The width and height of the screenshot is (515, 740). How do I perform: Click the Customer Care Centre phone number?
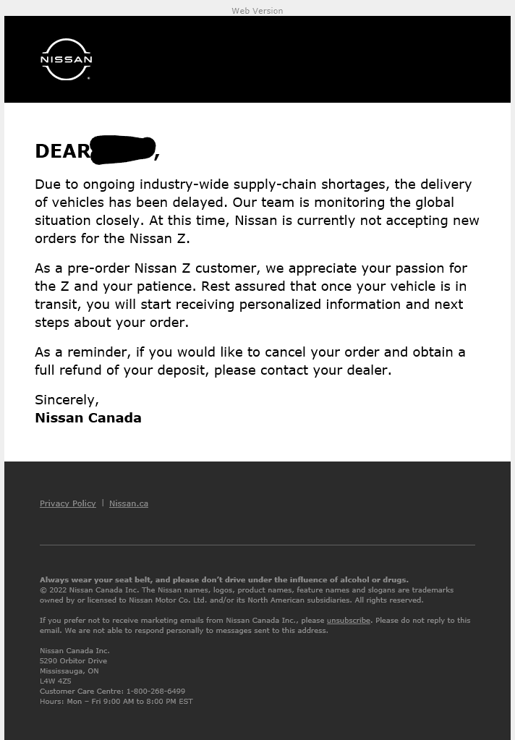pos(156,691)
